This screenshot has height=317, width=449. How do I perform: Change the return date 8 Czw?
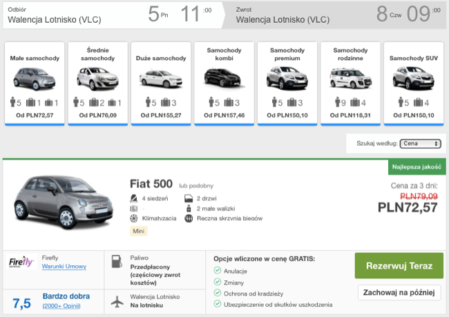(x=389, y=14)
